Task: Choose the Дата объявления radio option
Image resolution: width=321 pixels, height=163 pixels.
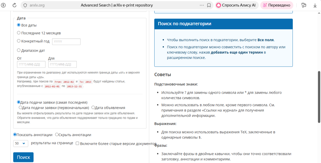Action: (93, 107)
